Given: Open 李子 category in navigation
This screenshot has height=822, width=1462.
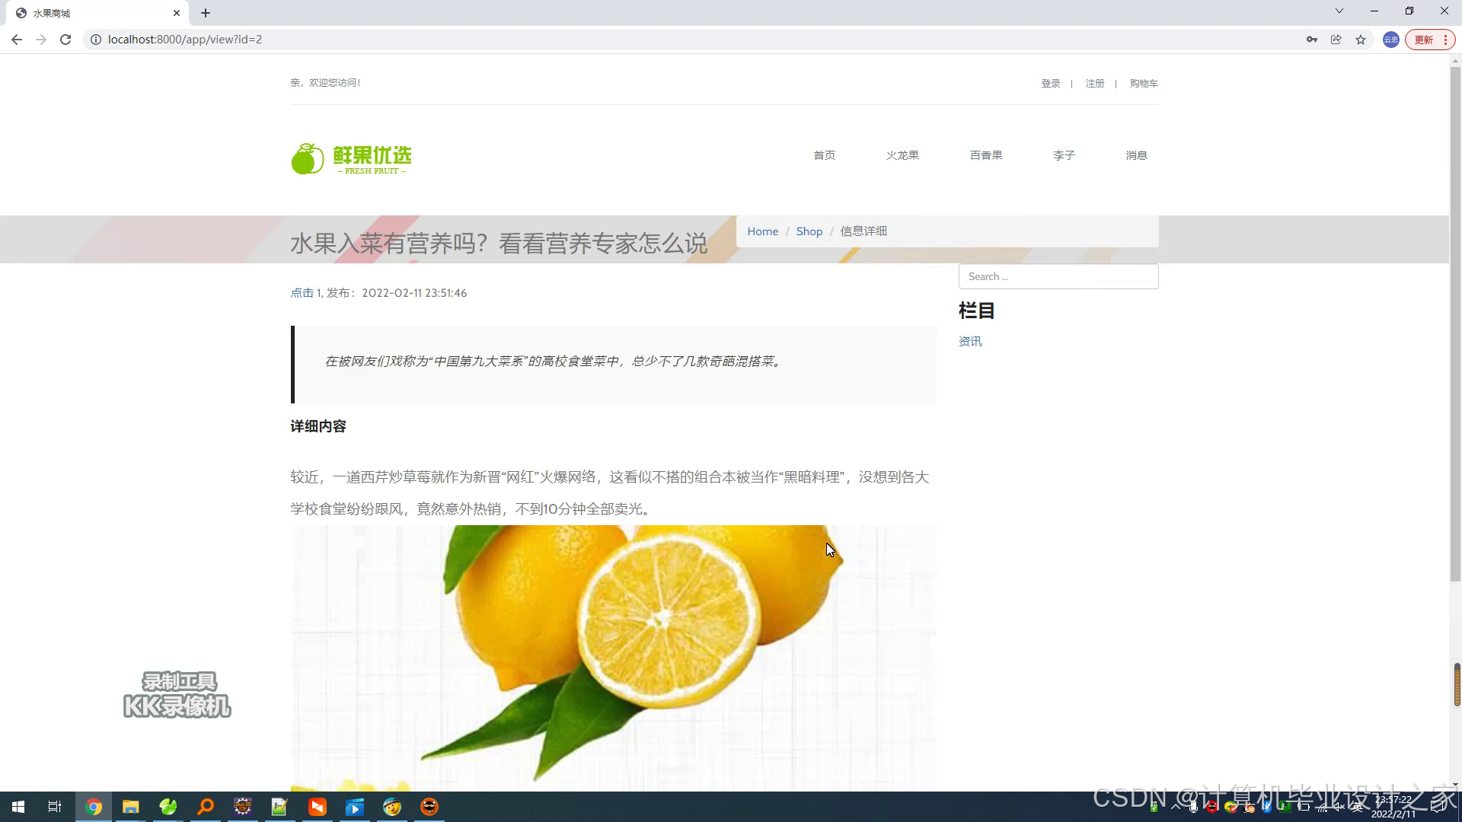Looking at the screenshot, I should pos(1064,155).
